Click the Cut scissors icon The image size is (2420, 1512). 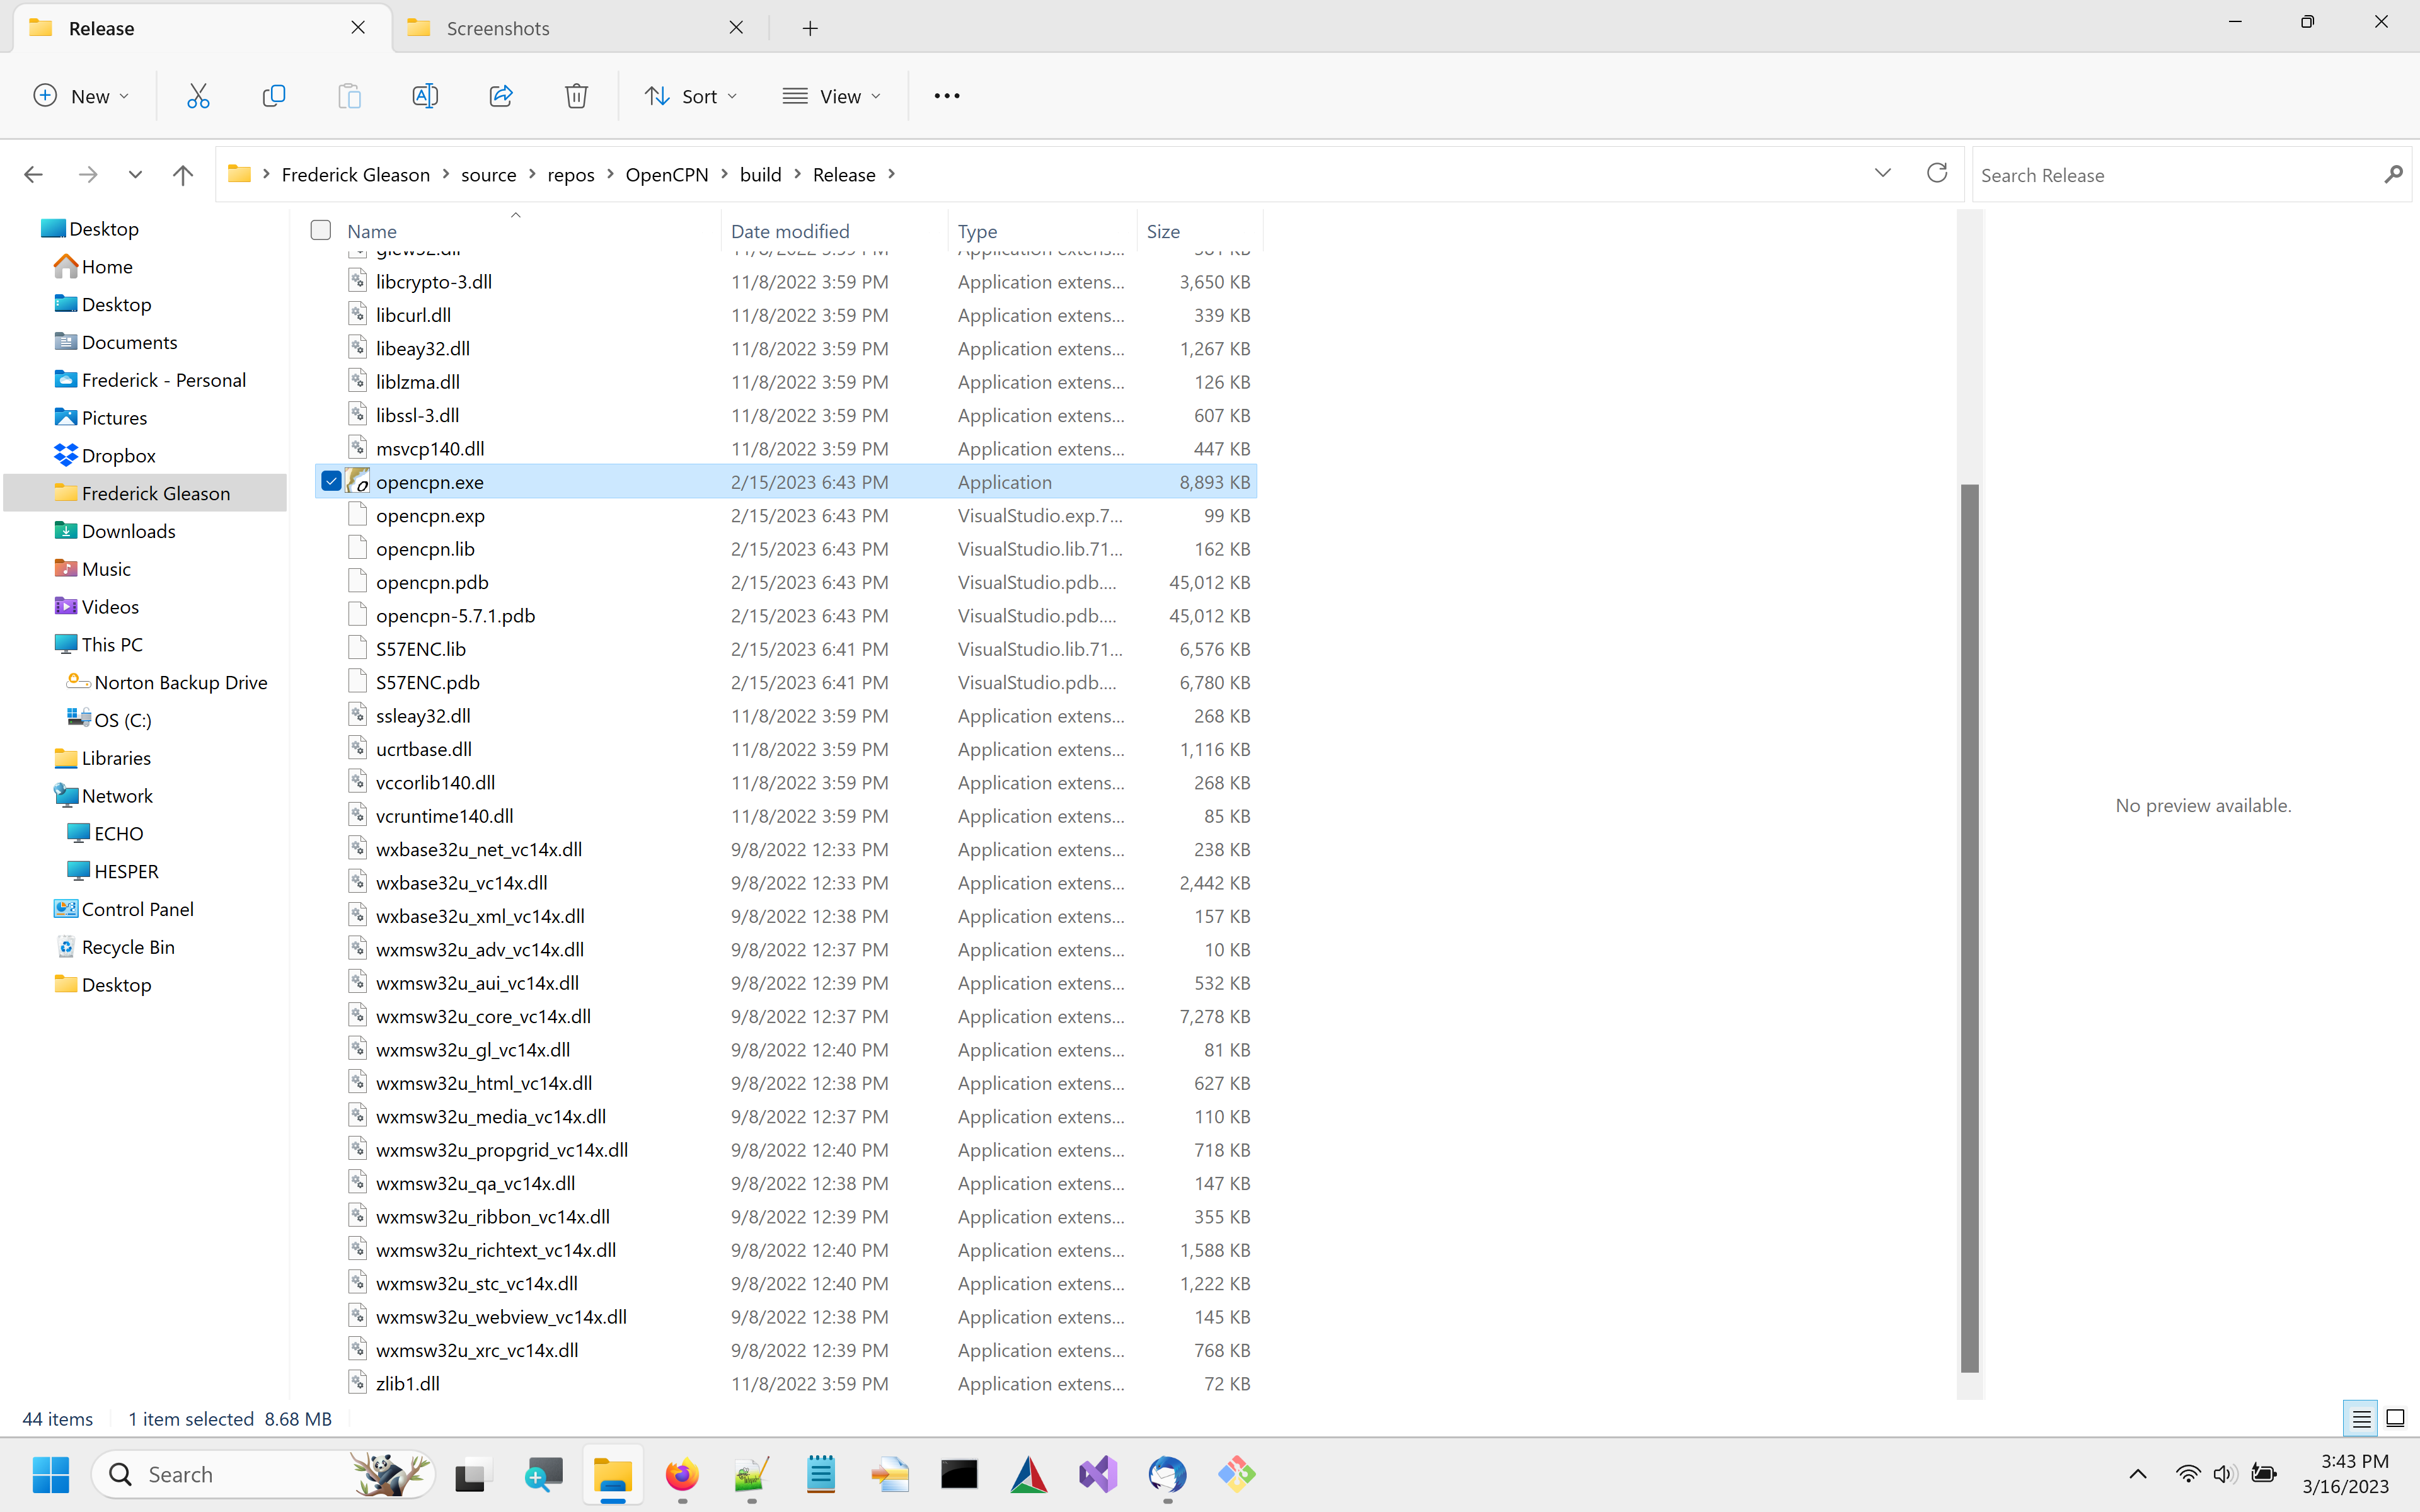(x=198, y=96)
